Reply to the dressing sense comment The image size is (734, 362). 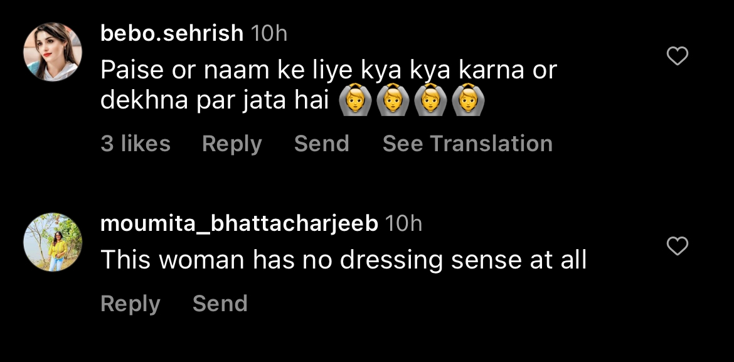(x=130, y=304)
